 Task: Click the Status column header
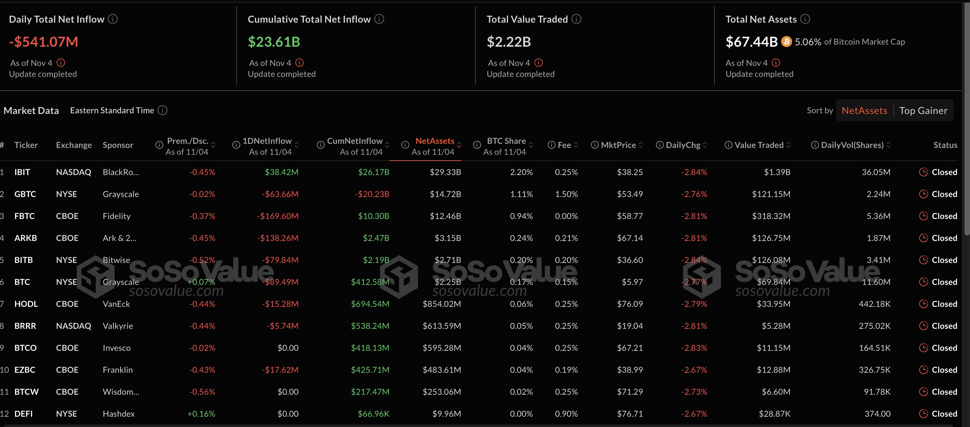point(945,145)
